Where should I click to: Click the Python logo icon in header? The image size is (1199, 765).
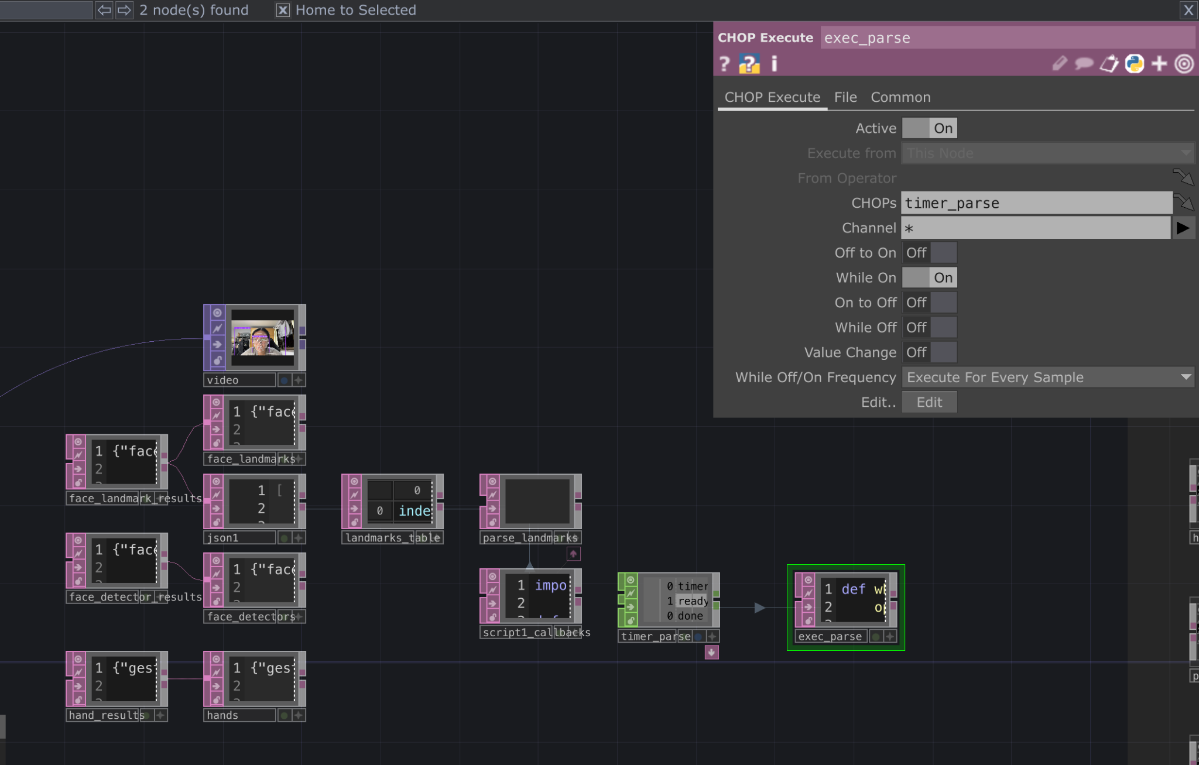click(x=1134, y=64)
